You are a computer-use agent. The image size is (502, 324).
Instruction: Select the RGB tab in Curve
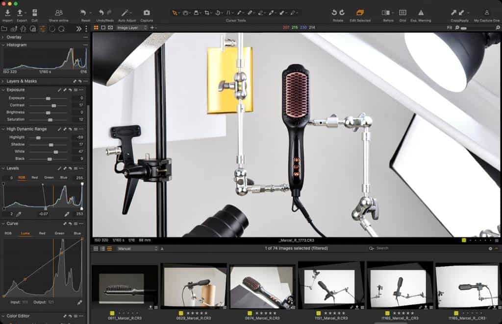tap(8, 233)
